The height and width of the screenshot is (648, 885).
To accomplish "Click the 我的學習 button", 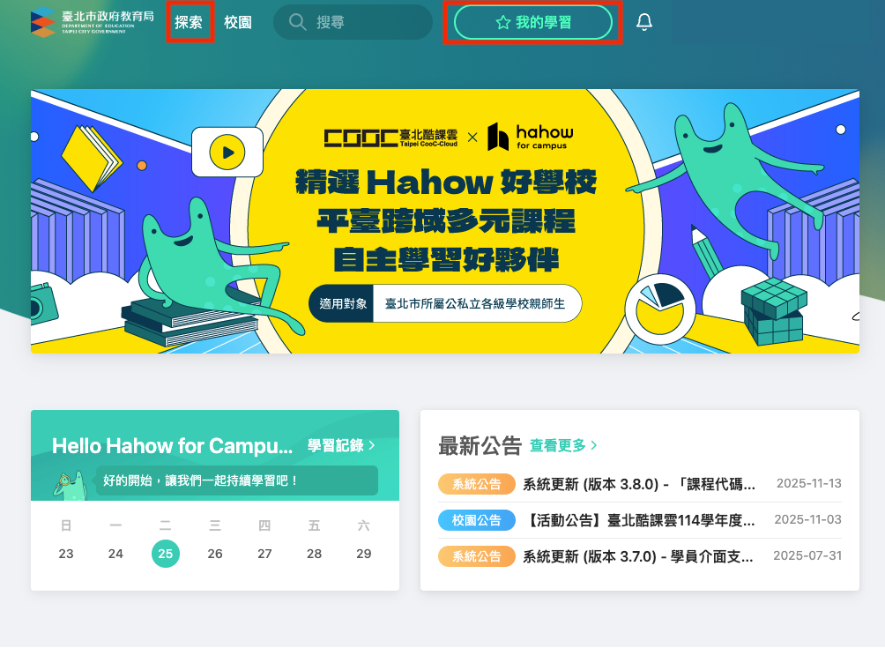I will 532,23.
